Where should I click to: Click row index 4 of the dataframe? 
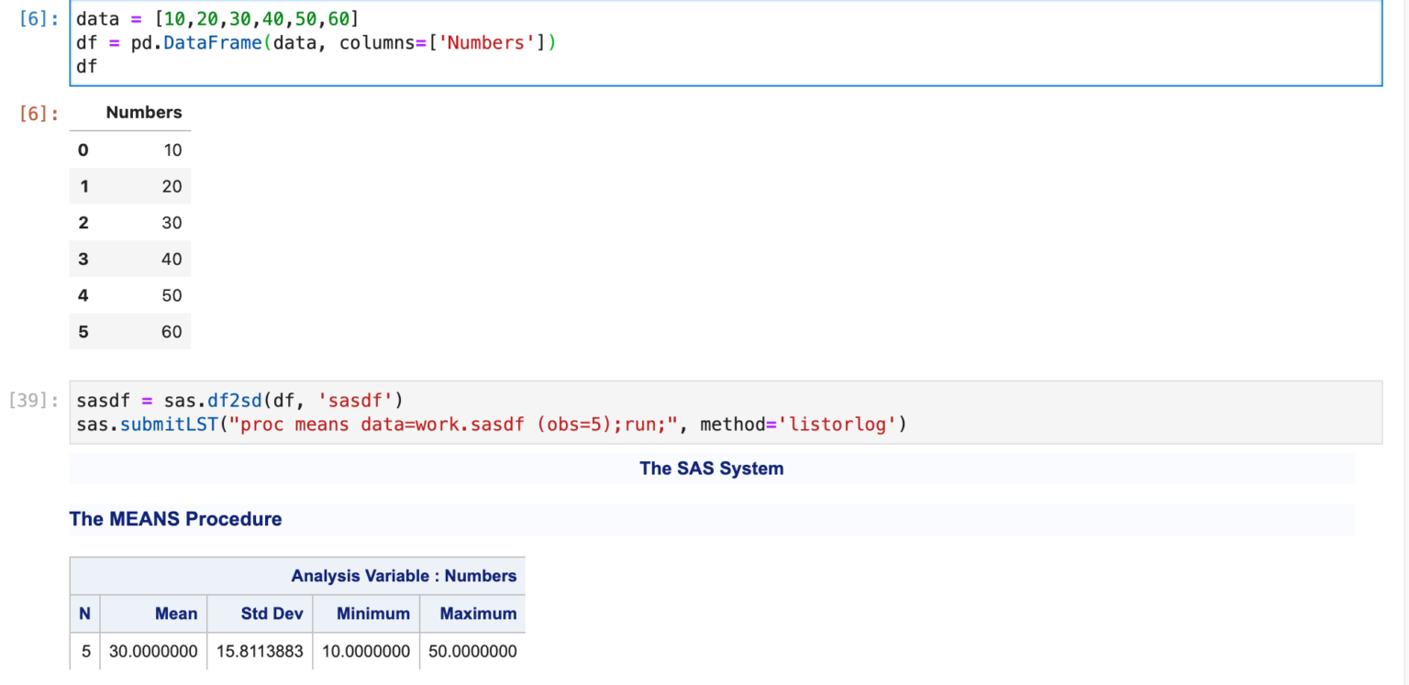click(x=83, y=295)
